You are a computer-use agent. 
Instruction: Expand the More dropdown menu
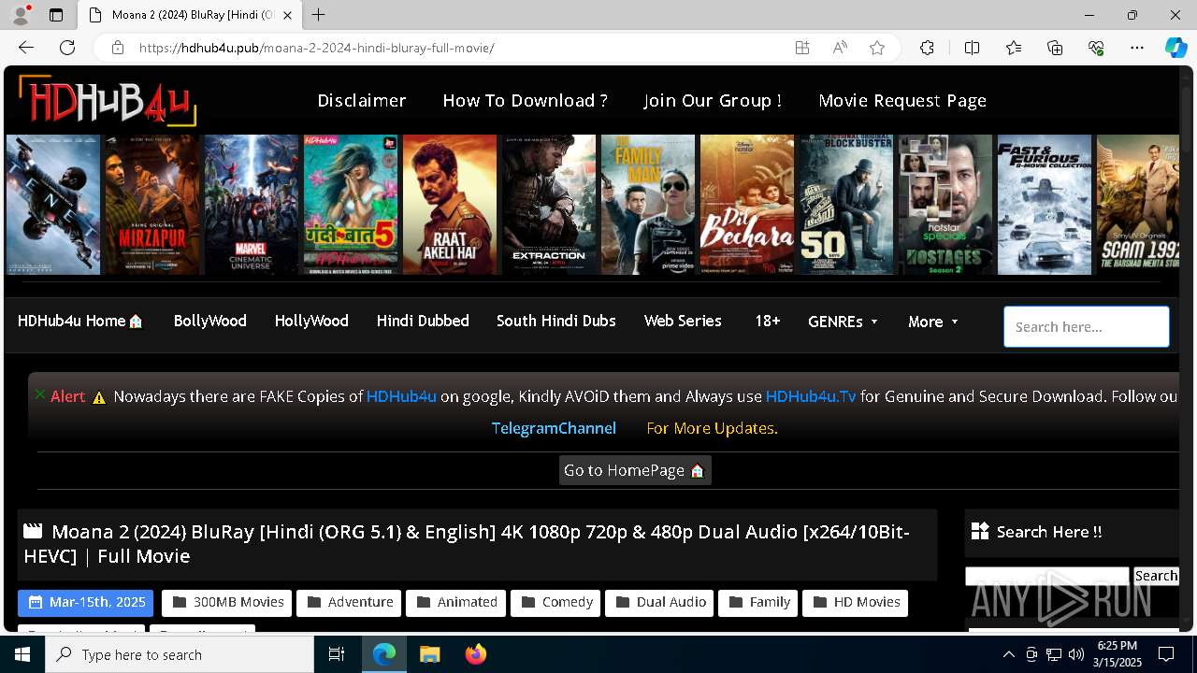tap(933, 322)
